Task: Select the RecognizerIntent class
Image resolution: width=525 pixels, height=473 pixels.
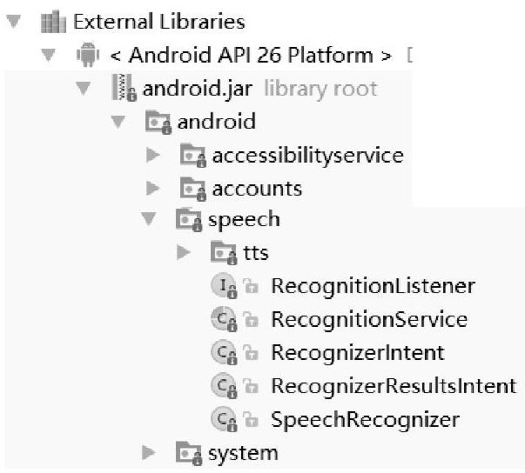Action: [357, 352]
